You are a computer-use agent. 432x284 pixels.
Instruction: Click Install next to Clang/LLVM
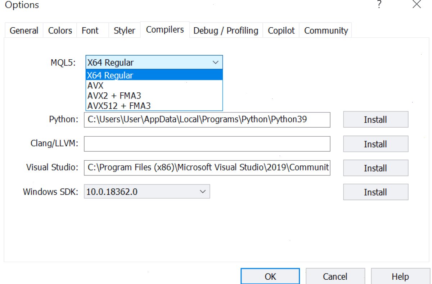pyautogui.click(x=375, y=144)
